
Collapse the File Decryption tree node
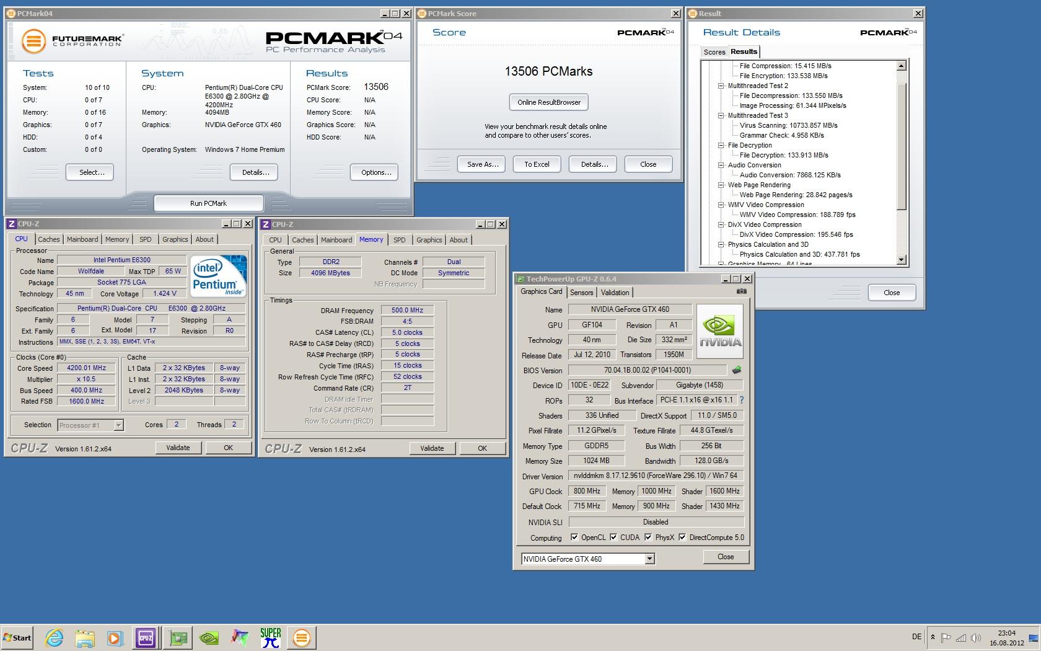(x=721, y=145)
